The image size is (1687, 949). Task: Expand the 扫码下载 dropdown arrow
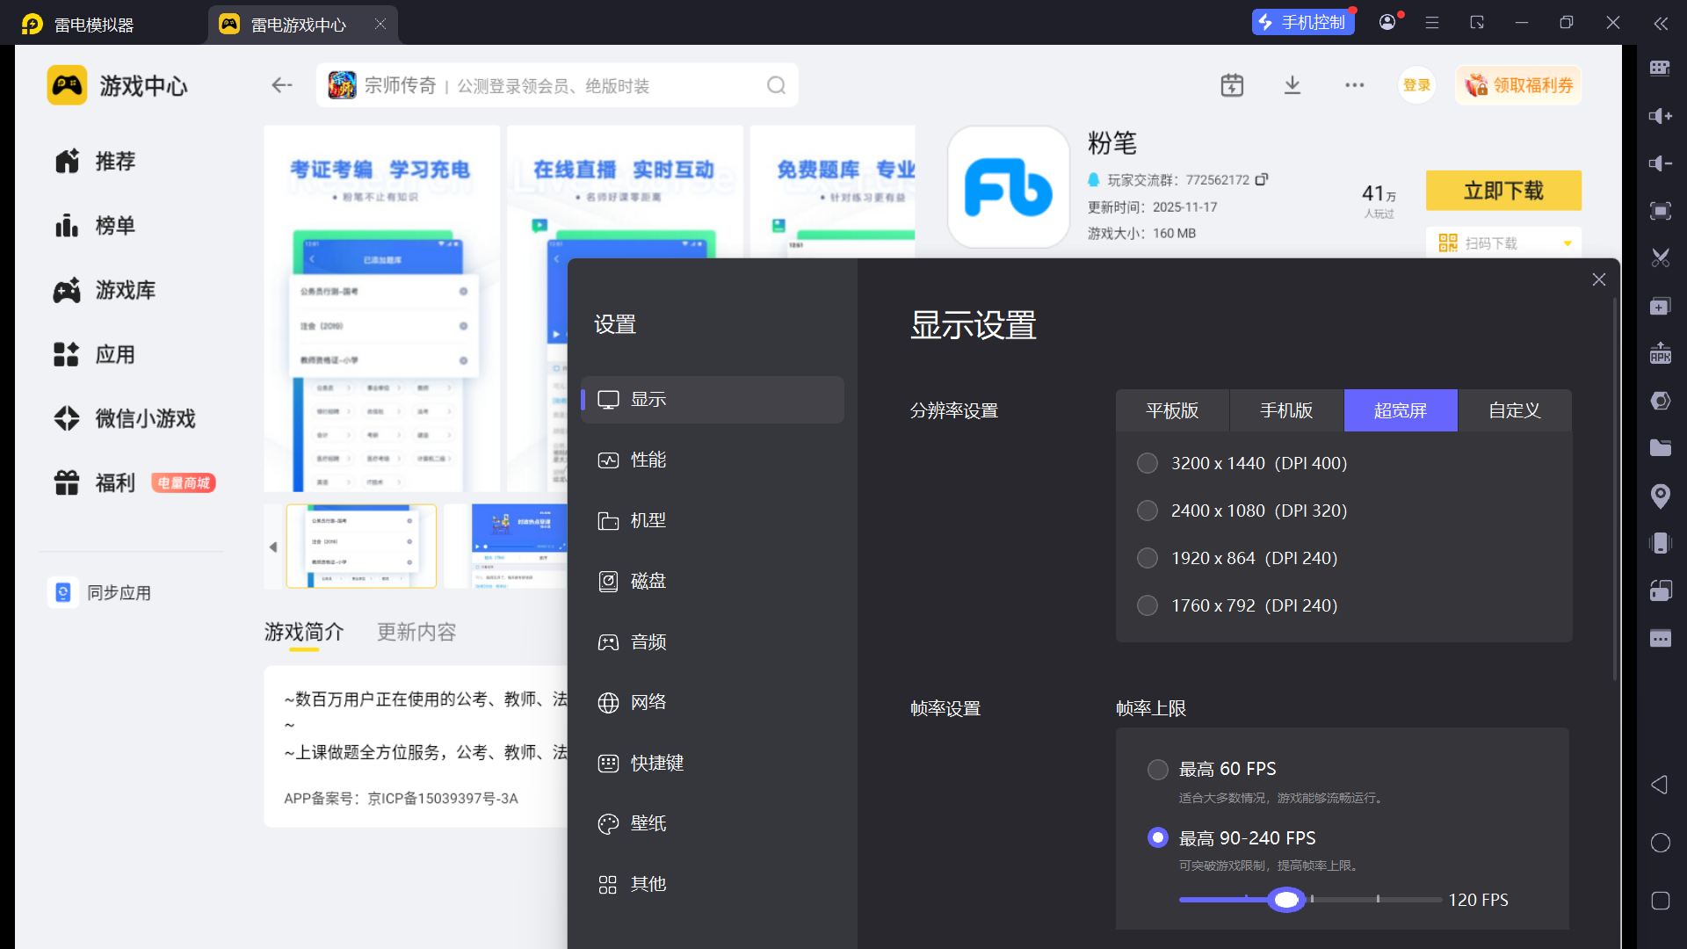coord(1568,243)
